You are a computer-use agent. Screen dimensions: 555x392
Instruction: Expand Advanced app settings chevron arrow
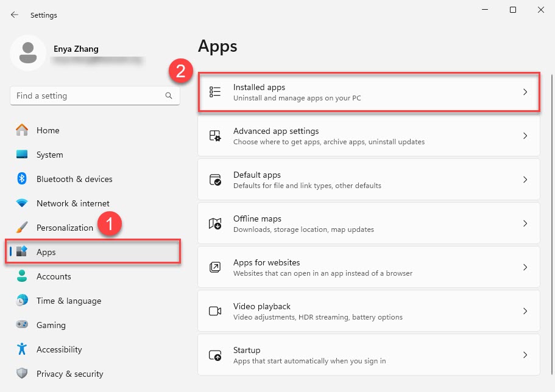(x=525, y=136)
